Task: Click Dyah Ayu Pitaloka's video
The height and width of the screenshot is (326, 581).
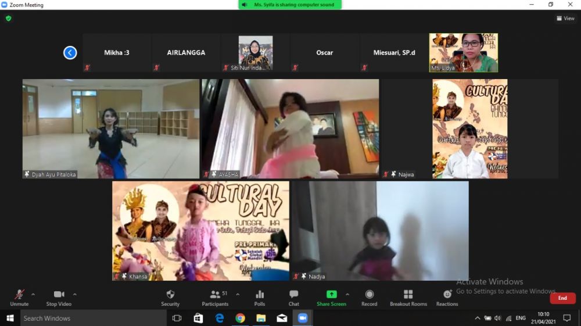Action: coord(111,128)
